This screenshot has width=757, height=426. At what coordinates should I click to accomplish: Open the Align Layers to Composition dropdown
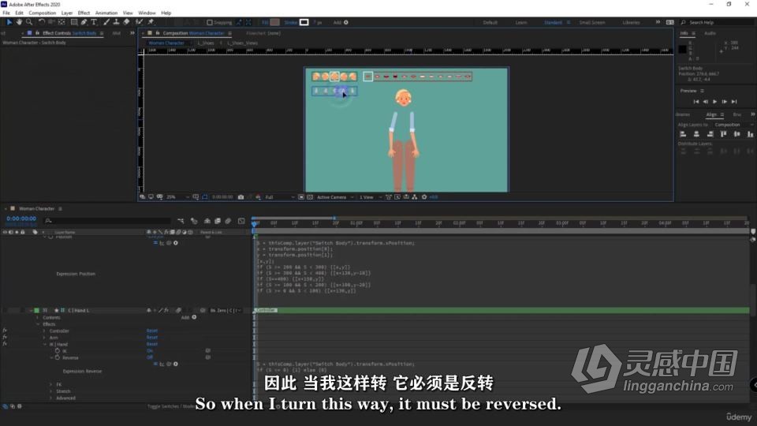733,125
